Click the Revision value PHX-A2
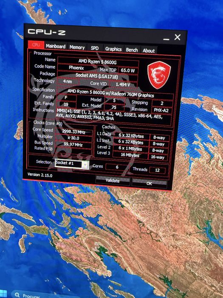This screenshot has height=298, width=223. pos(161,110)
